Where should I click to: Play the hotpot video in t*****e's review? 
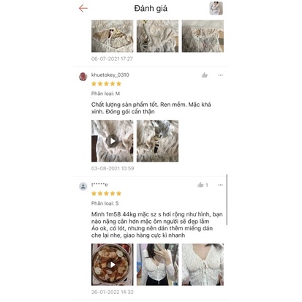[x=113, y=265]
